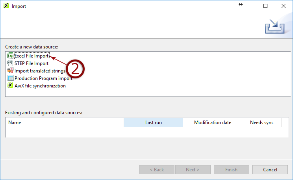The image size is (293, 180).
Task: Choose Import translated strings data source
Action: click(x=39, y=71)
